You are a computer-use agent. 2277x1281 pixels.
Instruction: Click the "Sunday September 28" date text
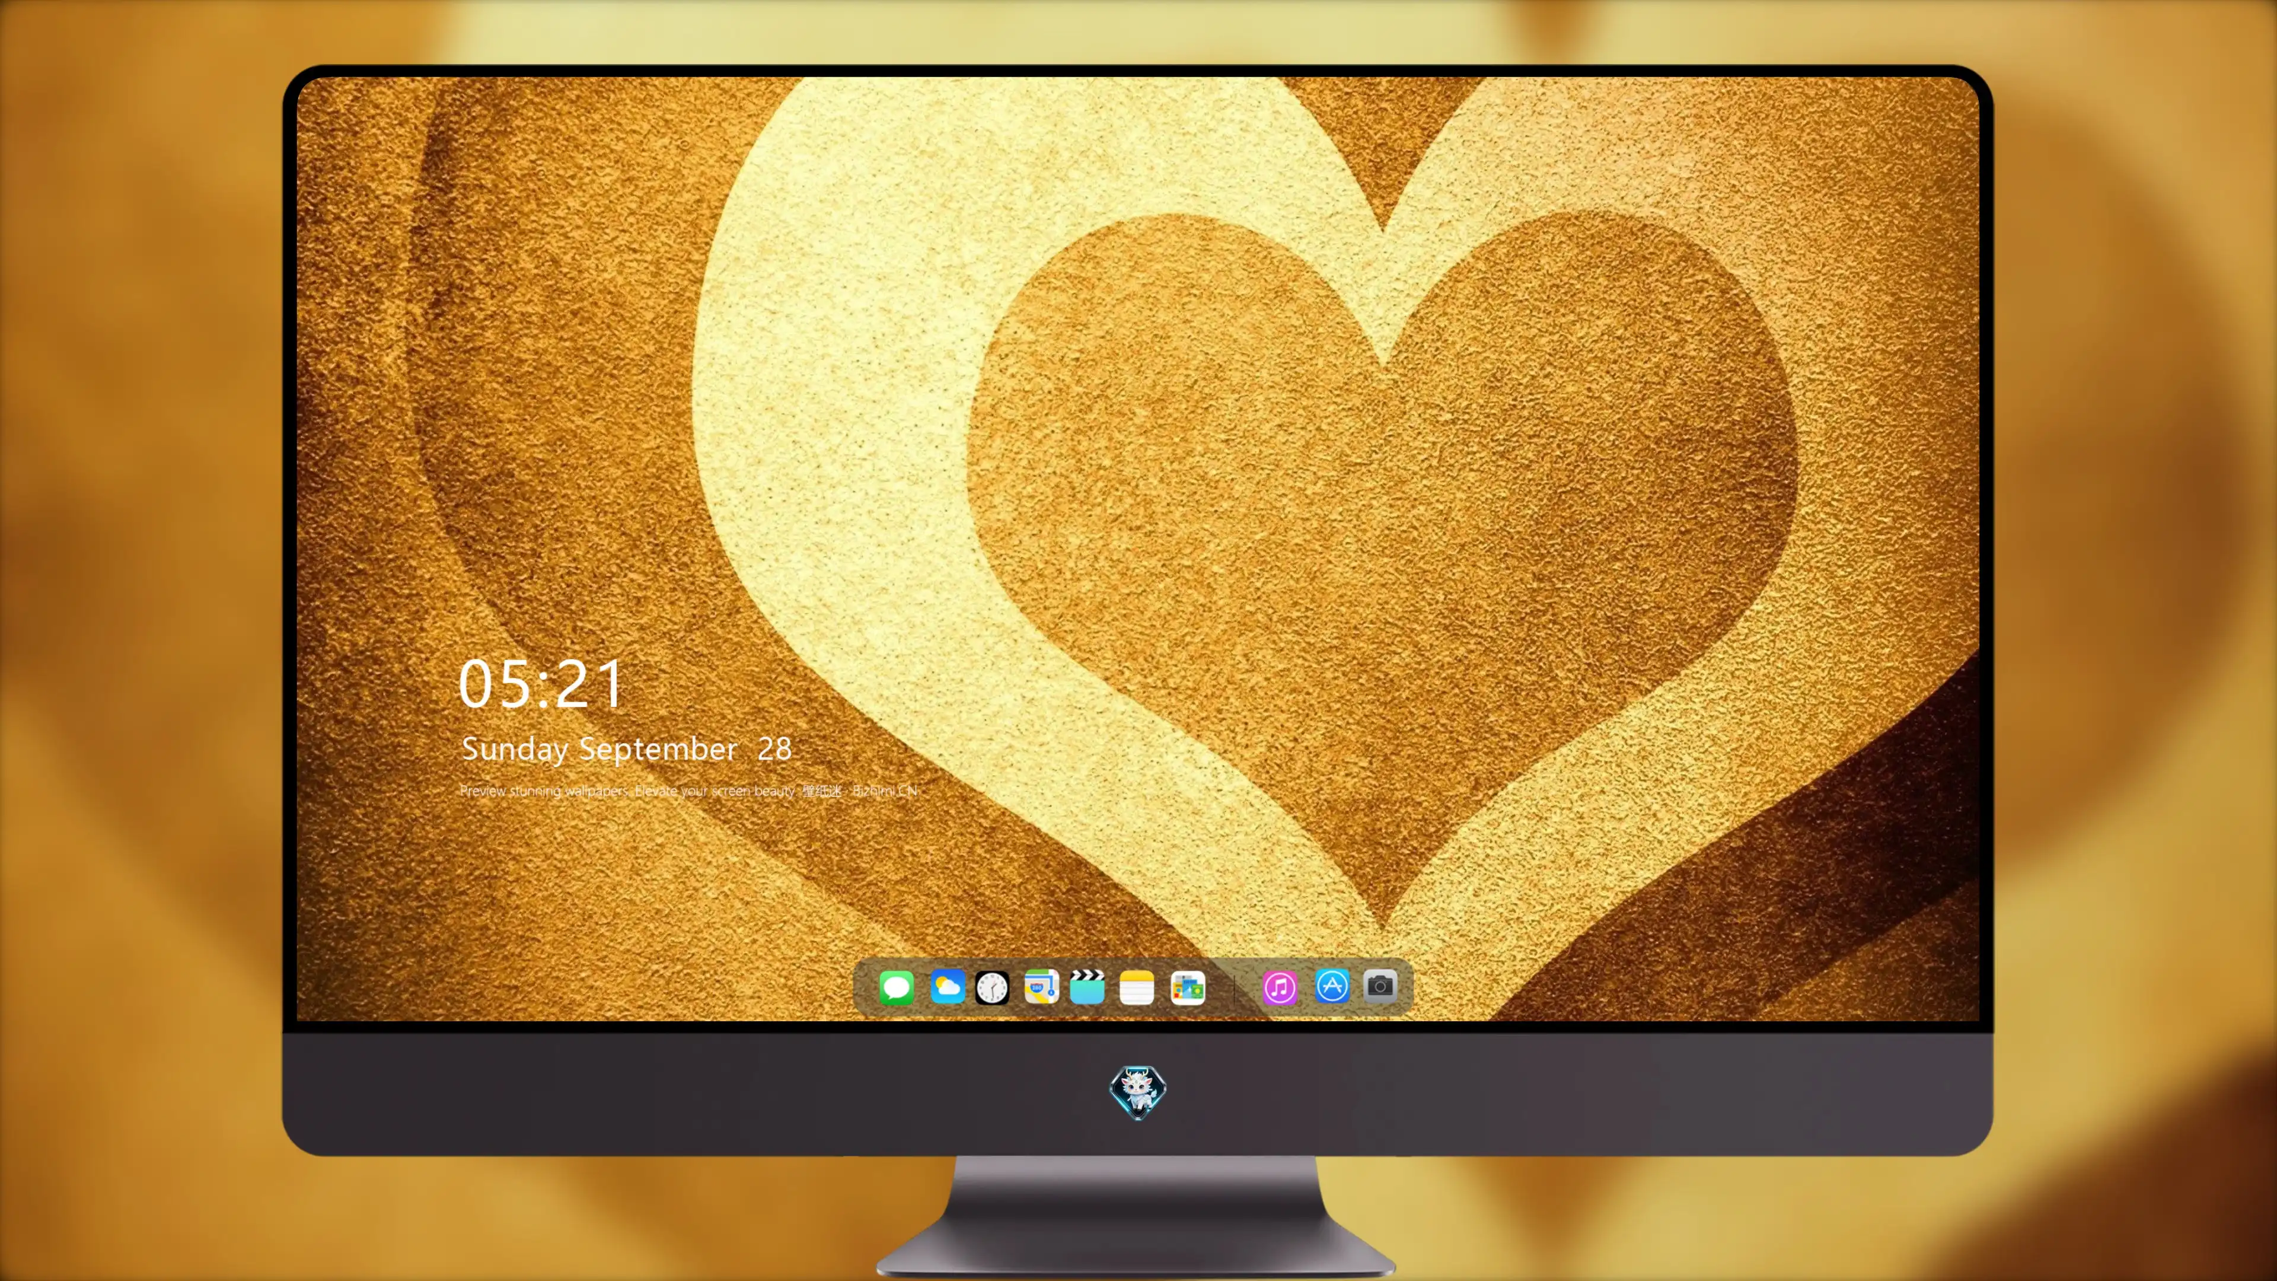click(x=627, y=749)
